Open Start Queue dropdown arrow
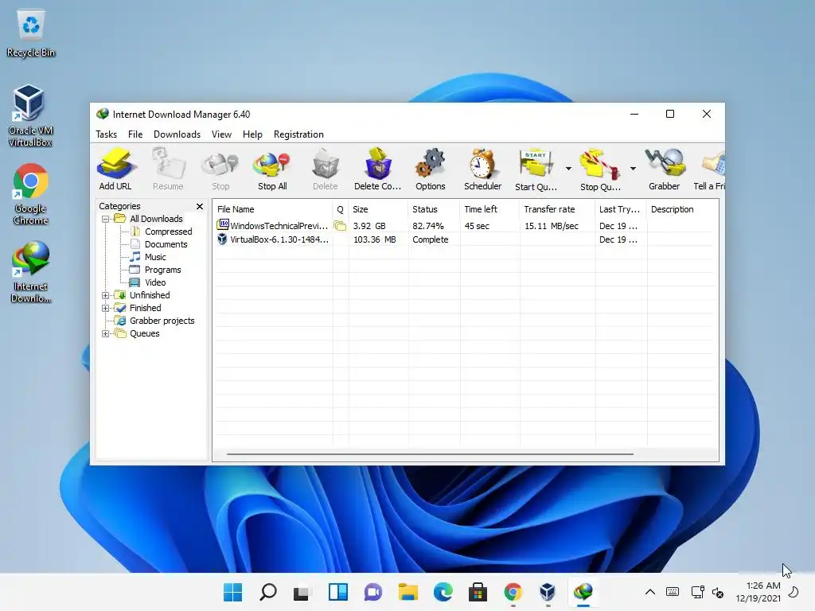Screen dimensions: 815x611 coord(568,169)
